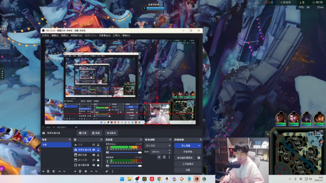326x183 pixels.
Task: Pop out the scenes dock panel
Action: pos(70,139)
